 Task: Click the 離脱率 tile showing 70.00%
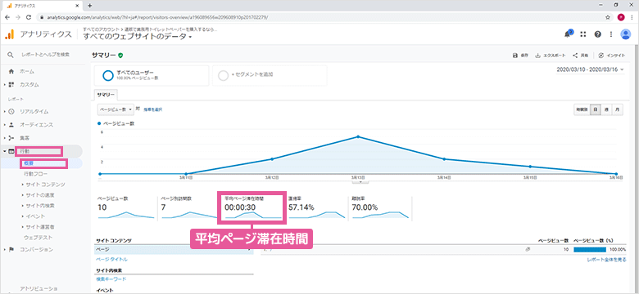coord(380,208)
